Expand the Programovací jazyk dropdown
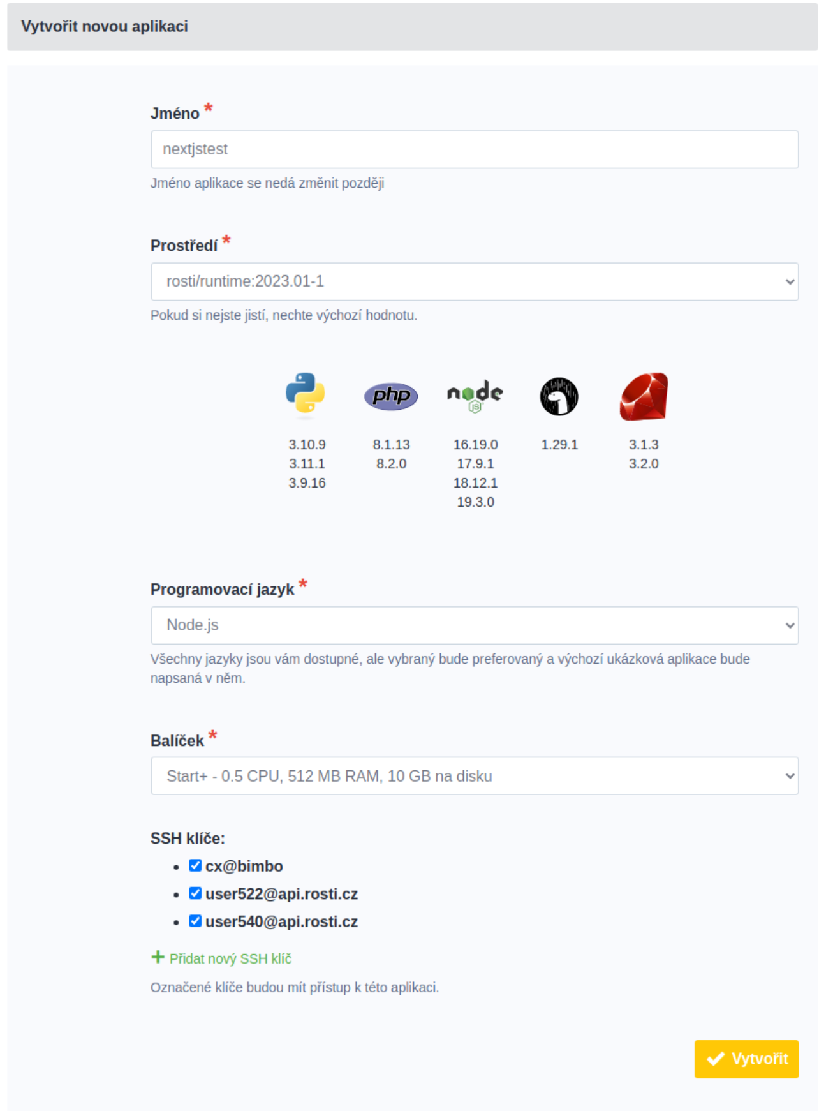826x1111 pixels. (x=475, y=625)
